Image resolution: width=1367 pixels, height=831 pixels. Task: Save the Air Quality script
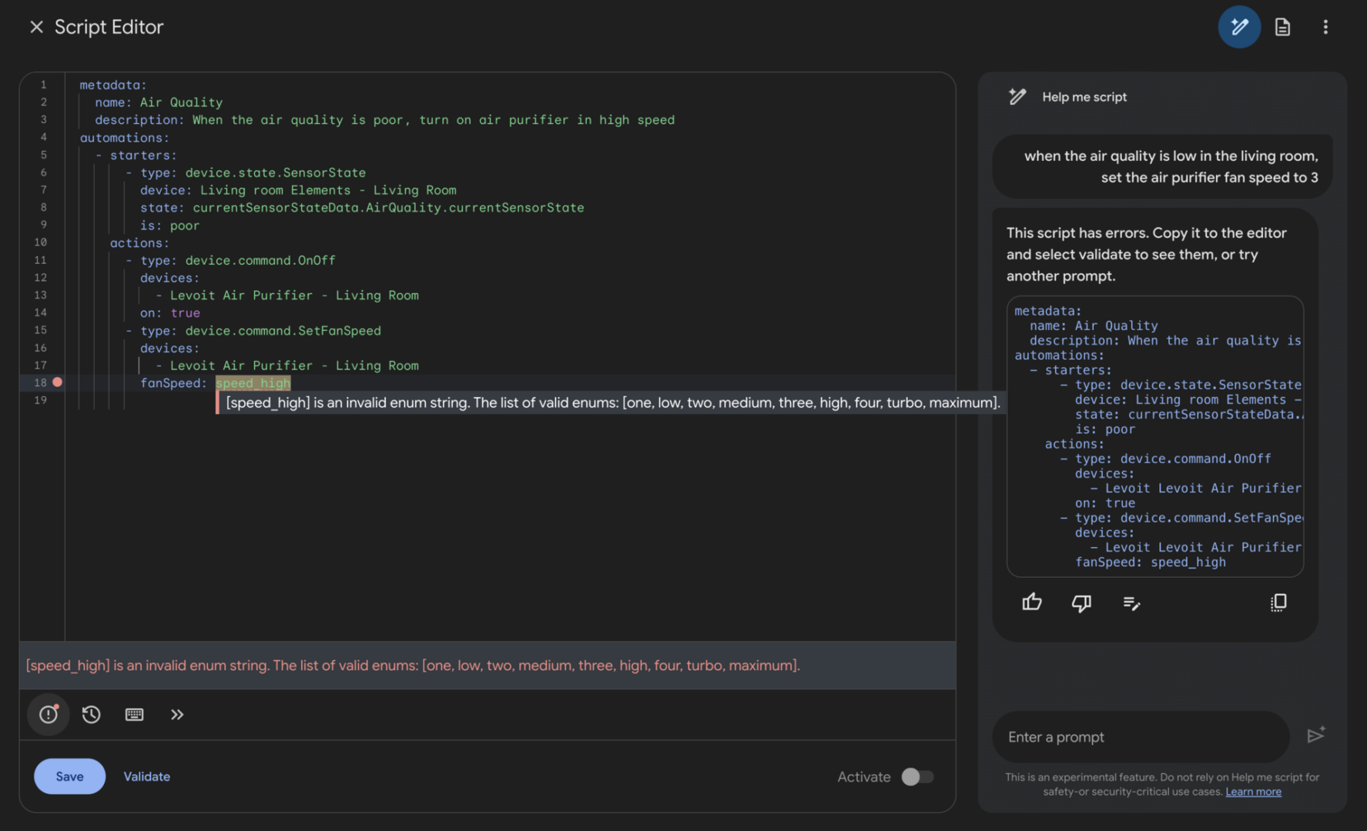69,776
